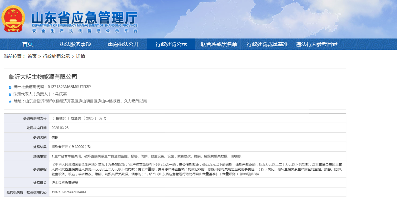
Task: Go to 执法服务事项 in the navigation bar
Action: click(x=75, y=44)
